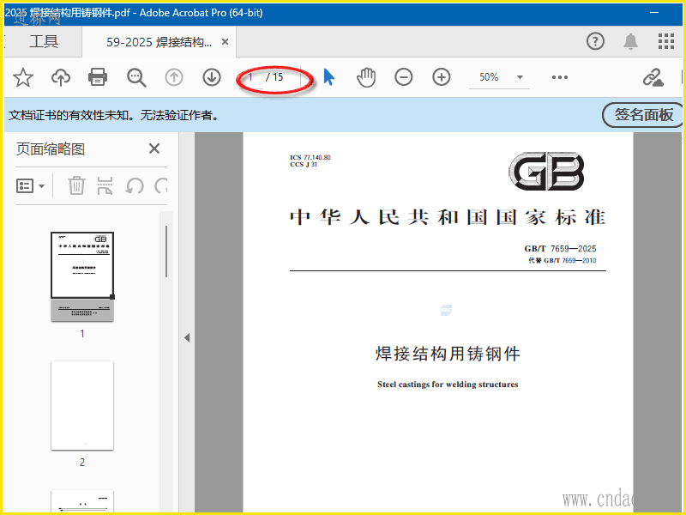Open the 签名面板 signature panel
This screenshot has height=515, width=686.
(642, 115)
